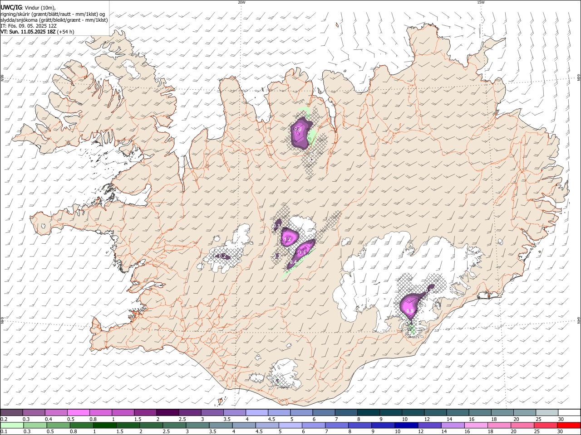
Task: Click the northern purple snowfall blob on the map
Action: (x=300, y=133)
